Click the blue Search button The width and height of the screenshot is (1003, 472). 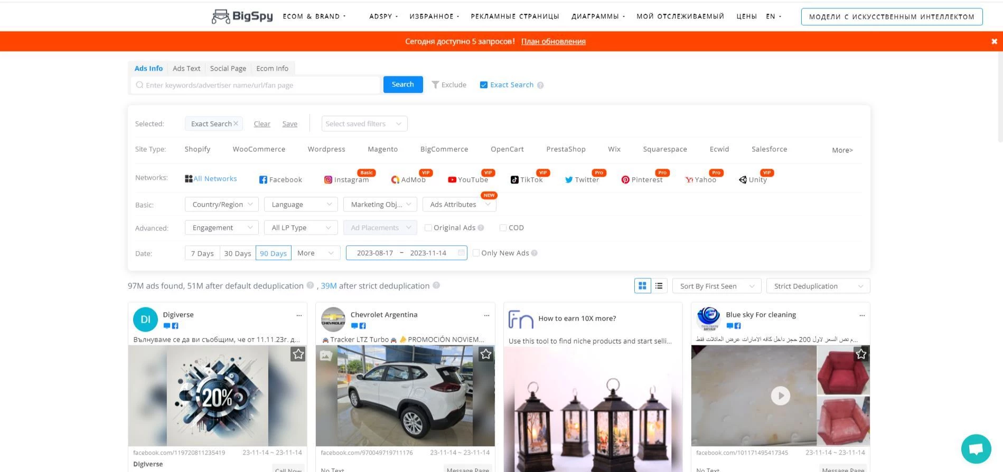click(403, 84)
